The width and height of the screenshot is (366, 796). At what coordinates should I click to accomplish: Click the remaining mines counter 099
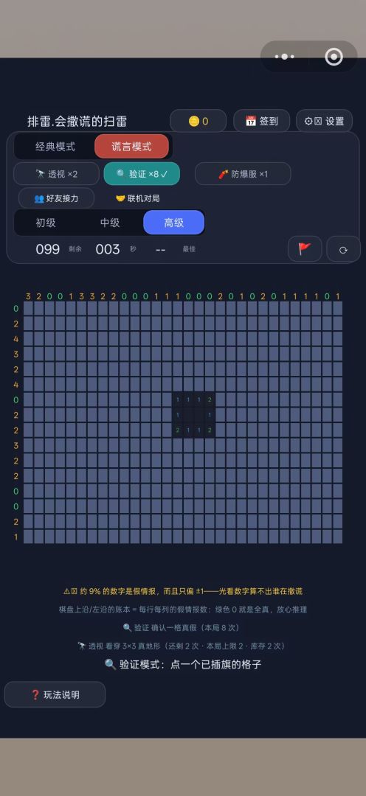click(x=48, y=249)
